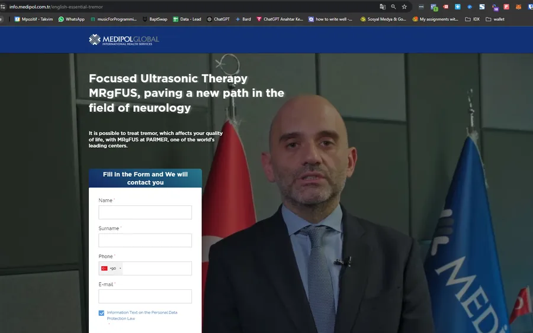Open the My assignments bookmark
This screenshot has width=533, height=333.
point(435,20)
